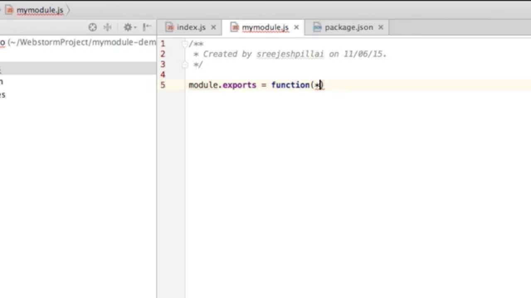The height and width of the screenshot is (298, 531).
Task: Click the JS file icon in the breadcrumb bar
Action: 10,10
